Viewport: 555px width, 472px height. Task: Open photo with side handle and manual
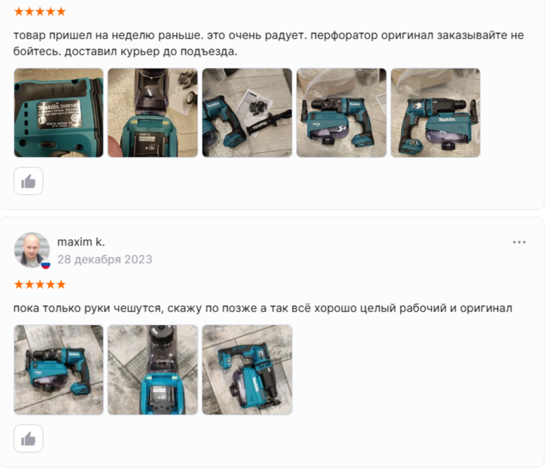click(x=247, y=113)
